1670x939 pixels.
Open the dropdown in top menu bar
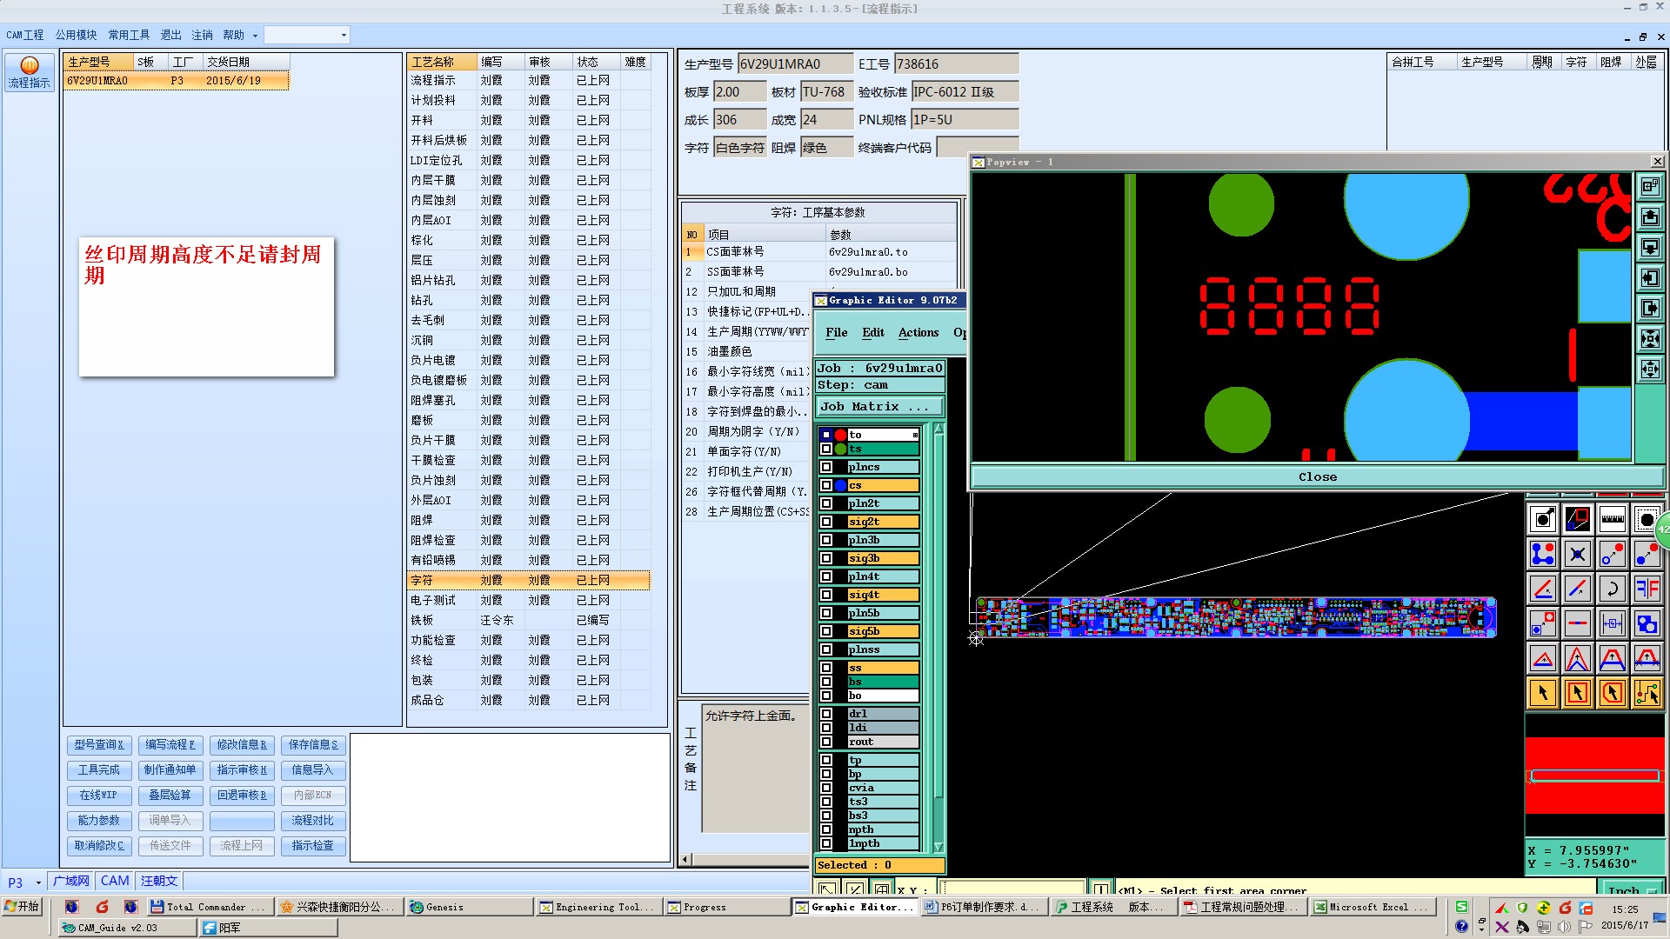(x=344, y=36)
